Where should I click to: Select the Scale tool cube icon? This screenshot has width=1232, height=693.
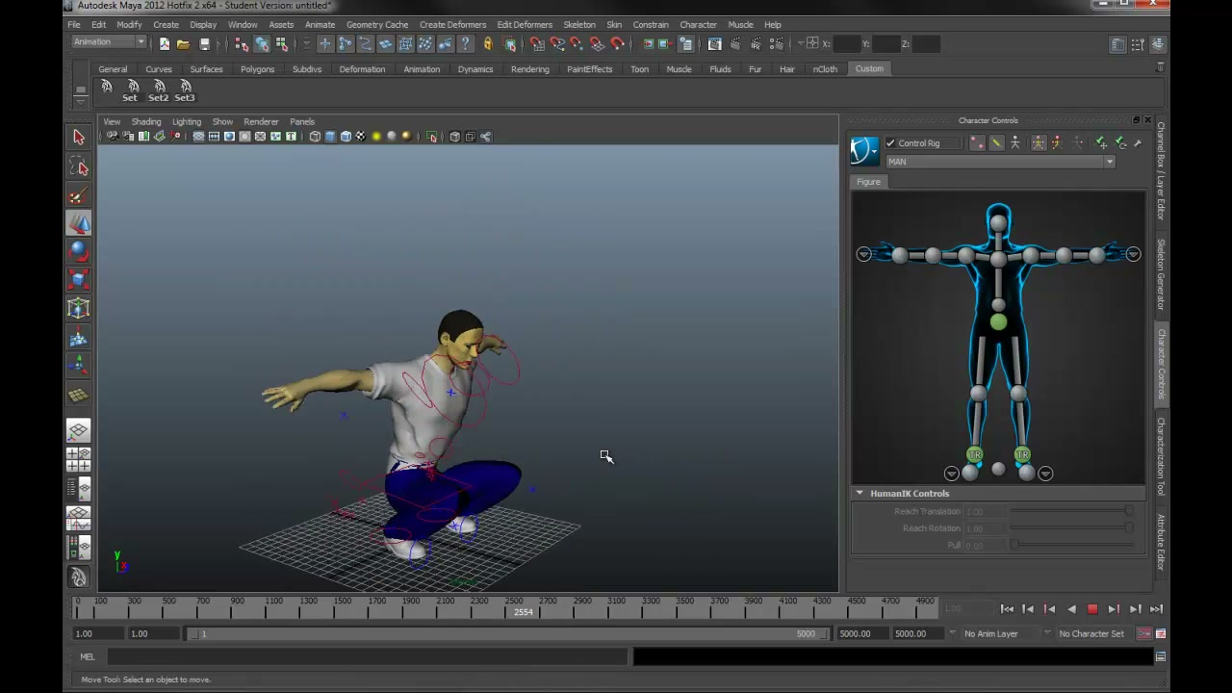pyautogui.click(x=79, y=280)
